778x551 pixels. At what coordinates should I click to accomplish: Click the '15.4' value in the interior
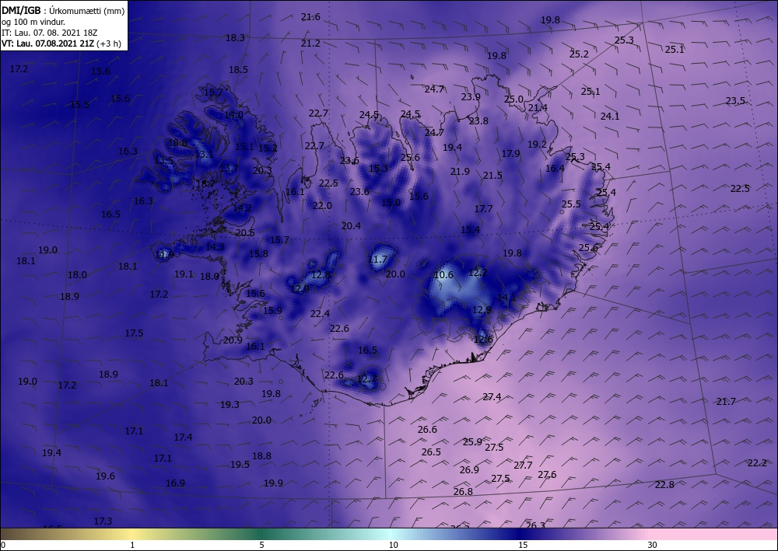point(471,229)
